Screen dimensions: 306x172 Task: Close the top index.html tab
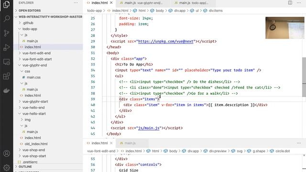(111, 3)
